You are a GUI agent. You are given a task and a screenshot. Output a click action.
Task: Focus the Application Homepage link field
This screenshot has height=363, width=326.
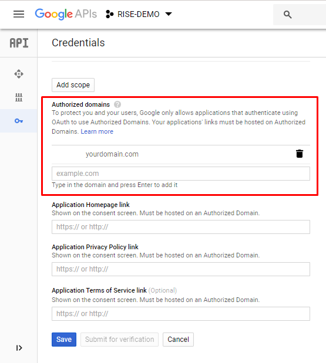tap(181, 227)
